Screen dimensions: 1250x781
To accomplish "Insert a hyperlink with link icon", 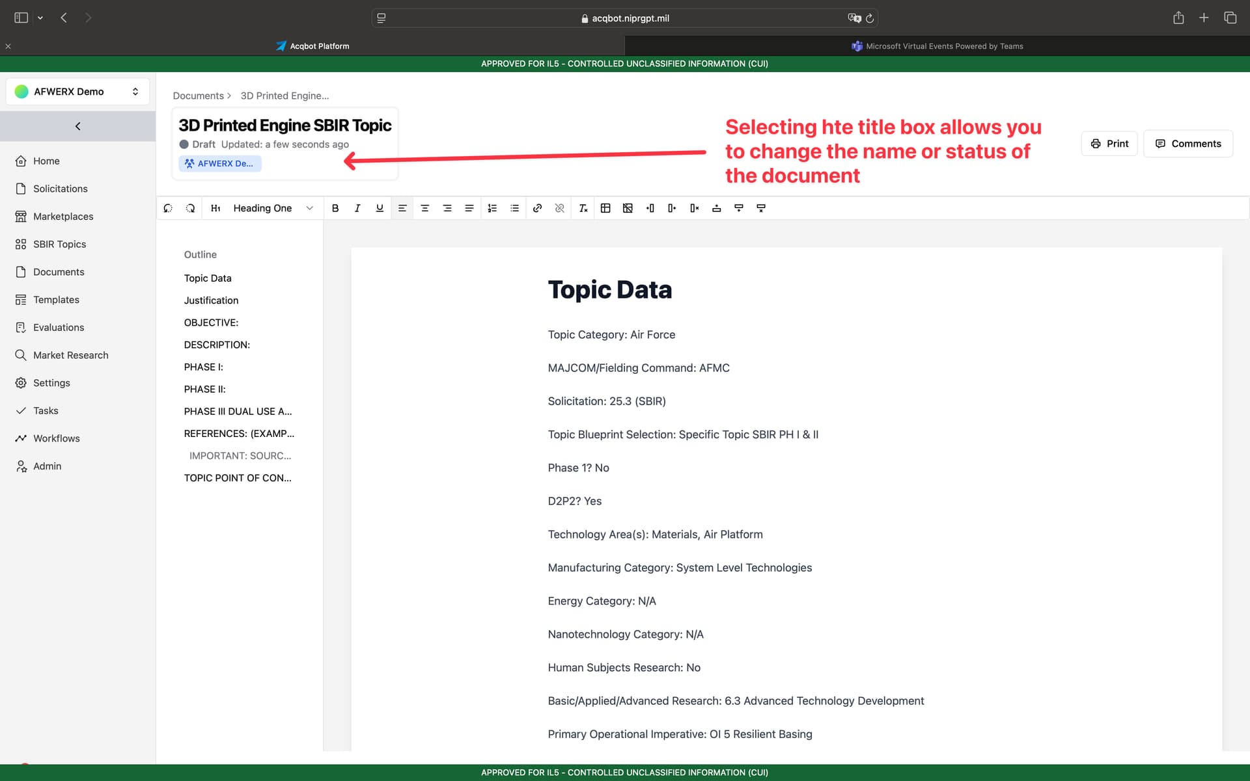I will point(537,208).
